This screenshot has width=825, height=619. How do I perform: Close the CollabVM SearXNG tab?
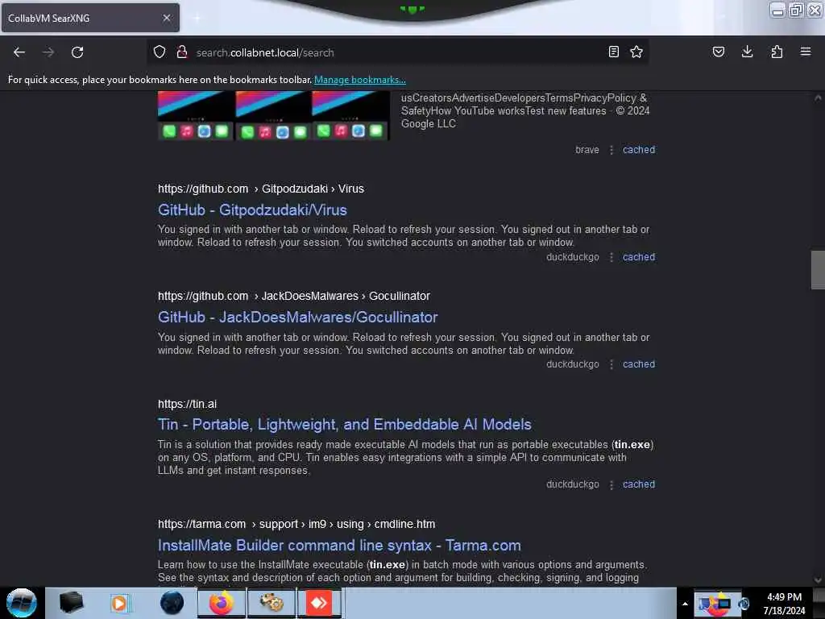(x=166, y=18)
